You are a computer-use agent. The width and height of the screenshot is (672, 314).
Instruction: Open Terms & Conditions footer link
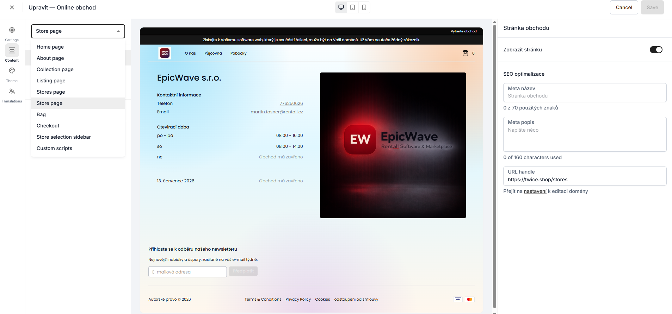tap(263, 299)
